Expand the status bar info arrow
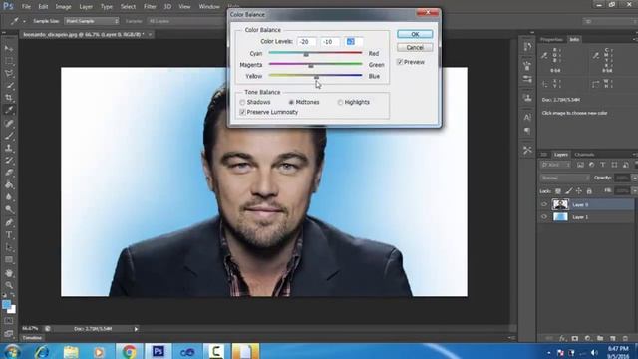This screenshot has width=638, height=359. click(136, 329)
